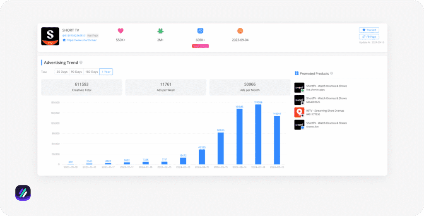Click the Advertising Trend help icon

tap(81, 62)
